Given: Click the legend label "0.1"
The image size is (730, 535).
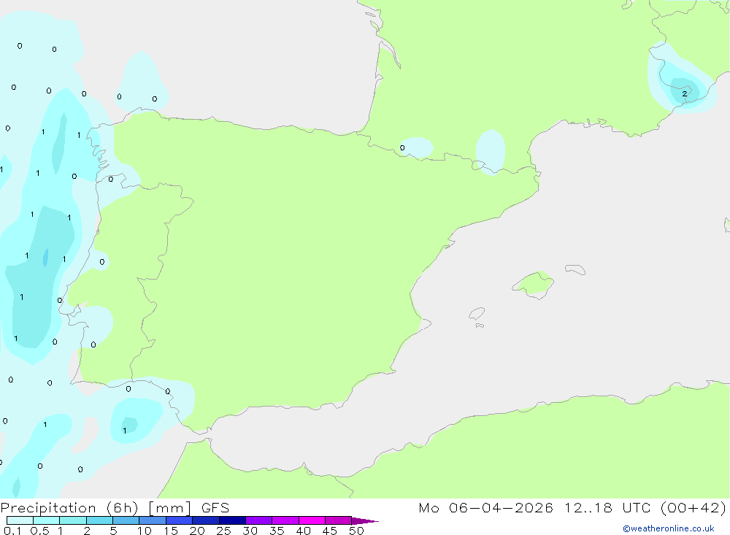Looking at the screenshot, I should [12, 531].
